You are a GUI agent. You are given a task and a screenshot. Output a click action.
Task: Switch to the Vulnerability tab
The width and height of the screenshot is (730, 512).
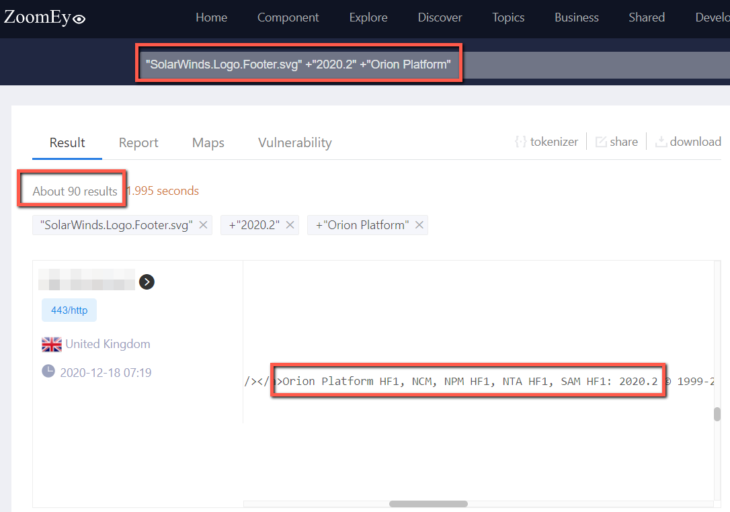294,142
